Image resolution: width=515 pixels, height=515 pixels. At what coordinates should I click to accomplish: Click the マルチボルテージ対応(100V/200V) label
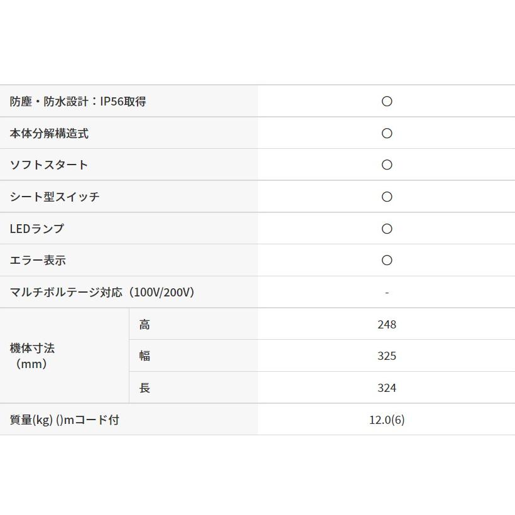pos(102,292)
